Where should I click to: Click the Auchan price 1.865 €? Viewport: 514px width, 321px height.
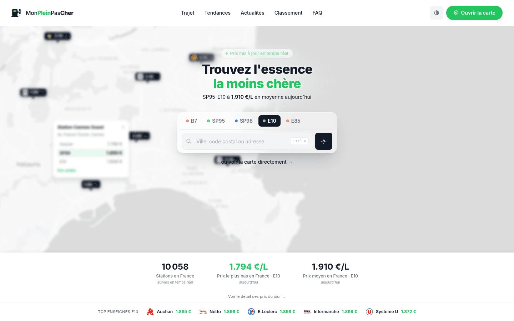coord(183,312)
